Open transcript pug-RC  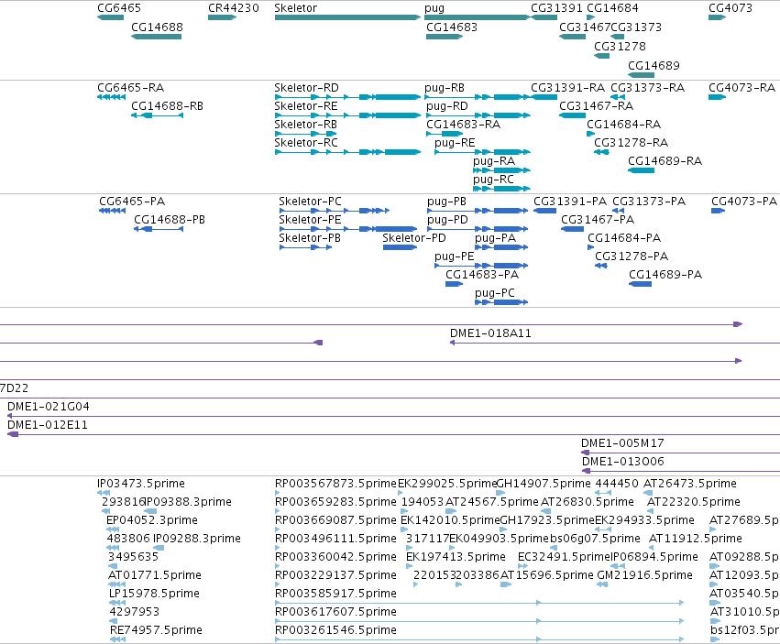pos(493,180)
